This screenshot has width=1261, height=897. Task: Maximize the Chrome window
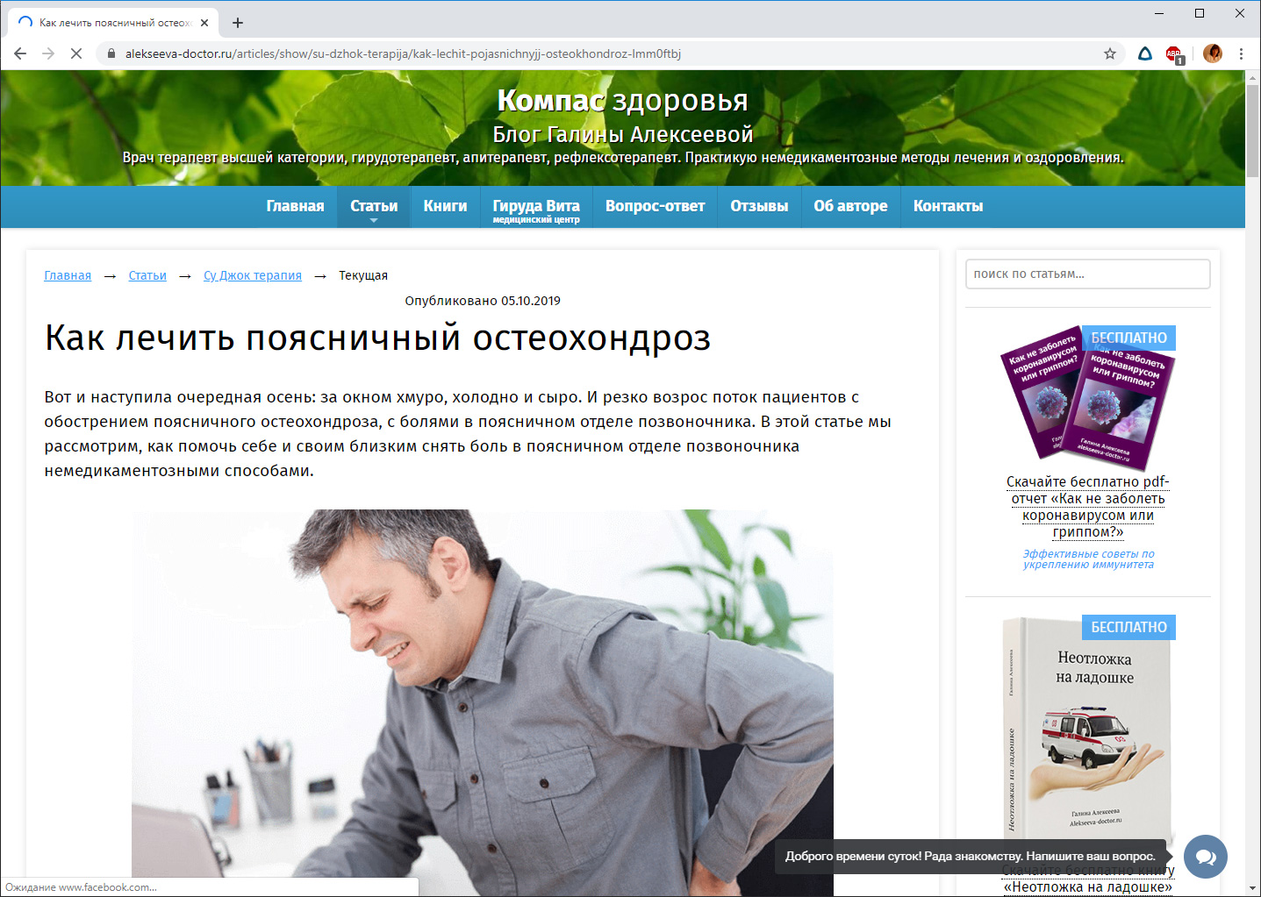click(1200, 13)
